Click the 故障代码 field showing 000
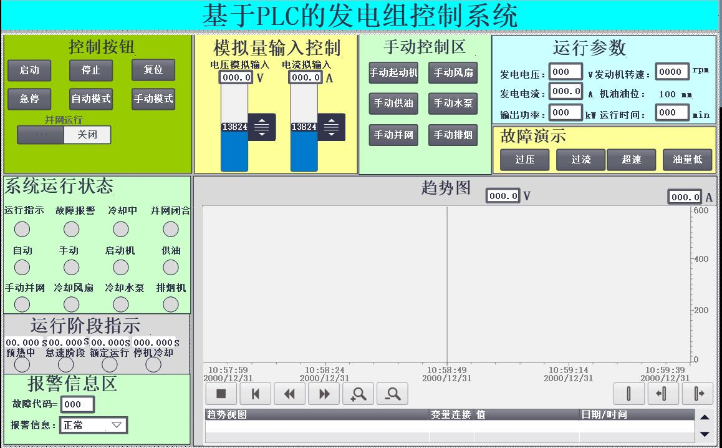This screenshot has width=722, height=448. (x=77, y=404)
